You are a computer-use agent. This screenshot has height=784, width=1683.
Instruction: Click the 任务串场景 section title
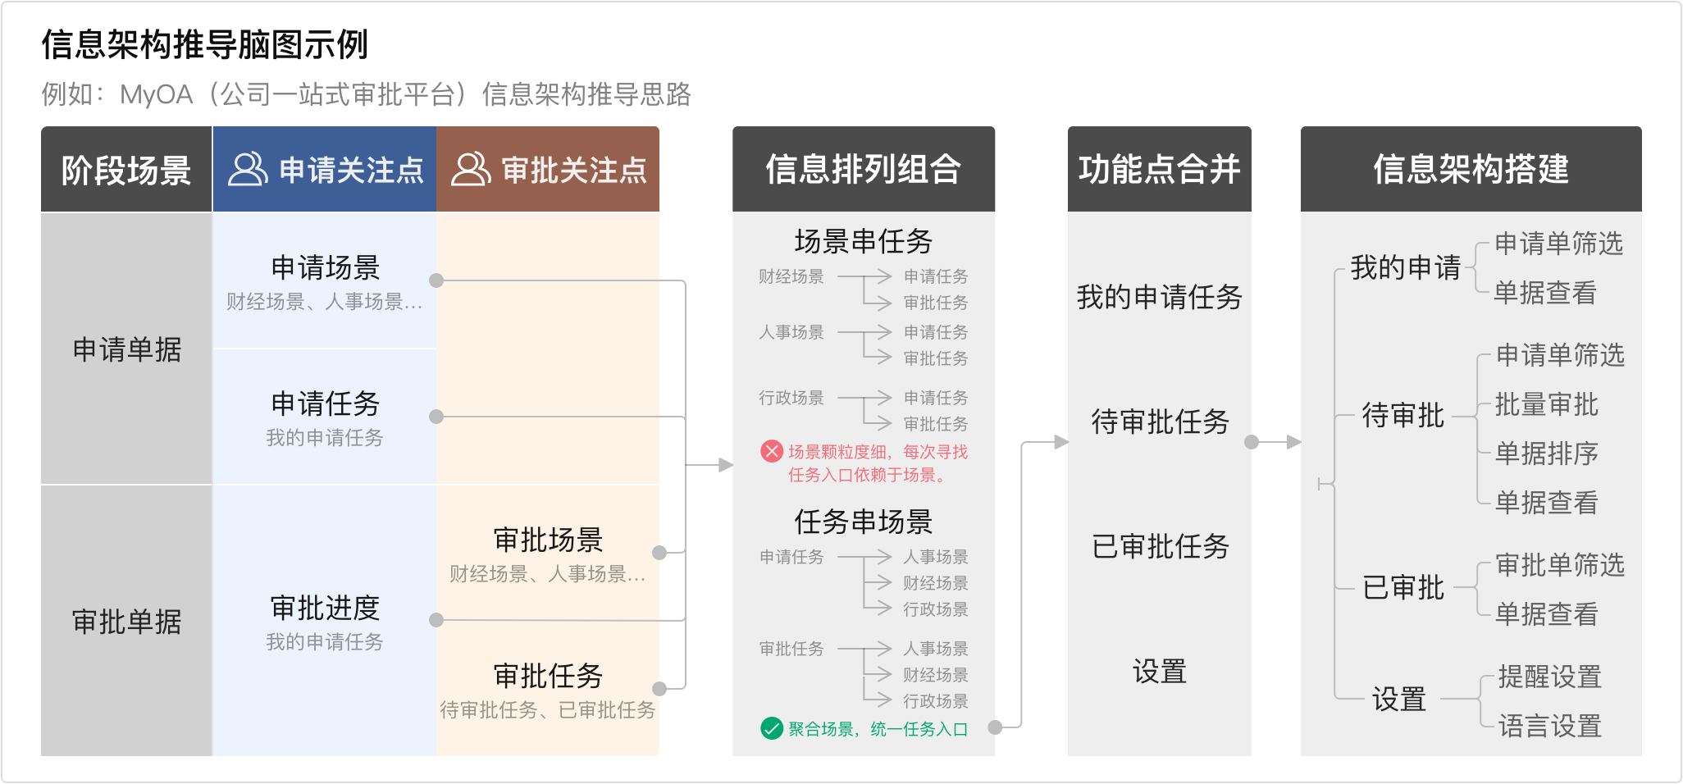click(864, 522)
